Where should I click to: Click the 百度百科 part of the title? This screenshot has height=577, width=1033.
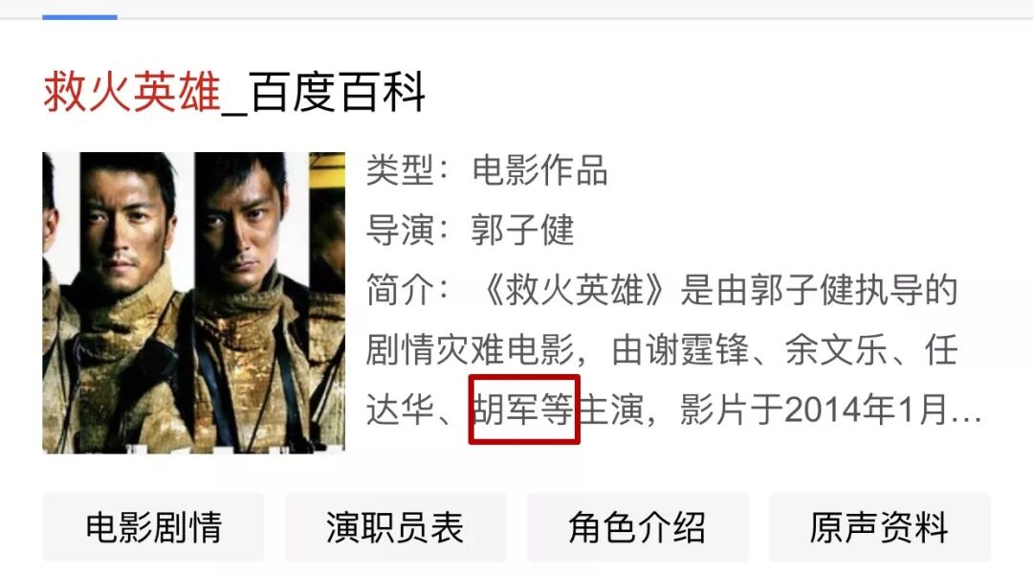coord(338,92)
